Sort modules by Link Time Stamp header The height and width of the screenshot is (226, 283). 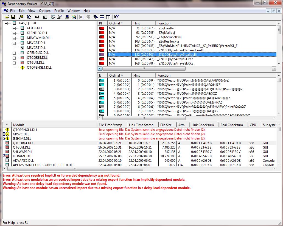point(143,125)
